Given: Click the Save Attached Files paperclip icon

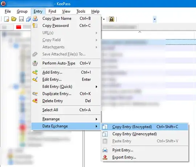Looking at the screenshot, I should click(35, 54).
